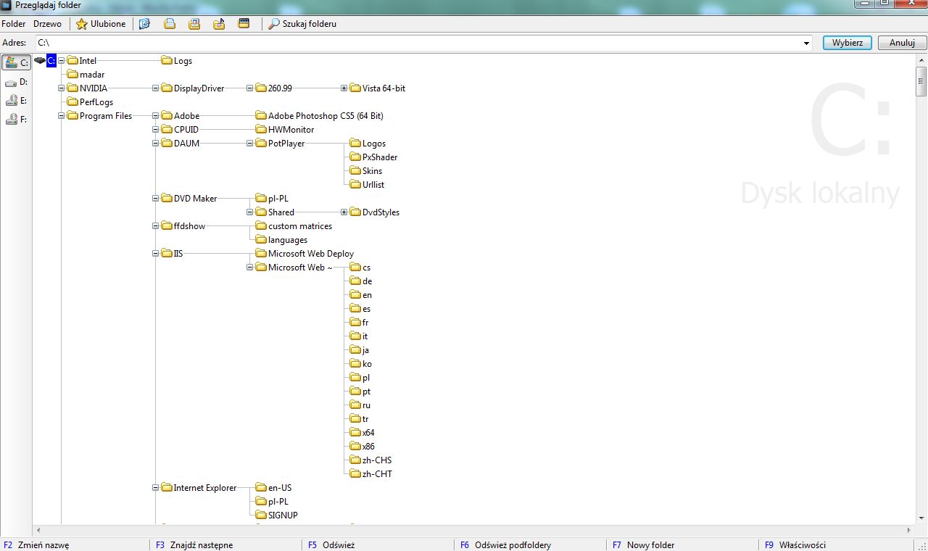The image size is (928, 551).
Task: Click the PxShader folder icon
Action: (x=355, y=157)
